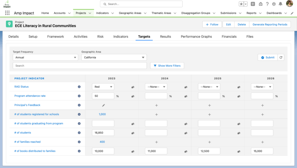The height and width of the screenshot is (168, 297).
Task: Click the 400 value for families reached
Action: point(102,142)
